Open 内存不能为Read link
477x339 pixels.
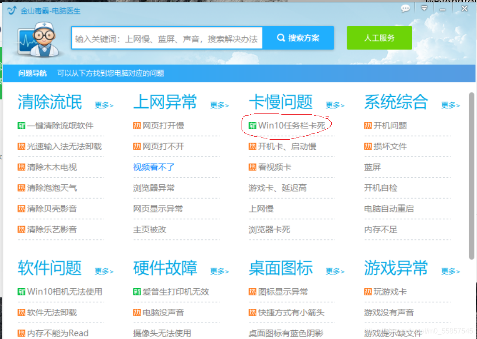click(58, 333)
